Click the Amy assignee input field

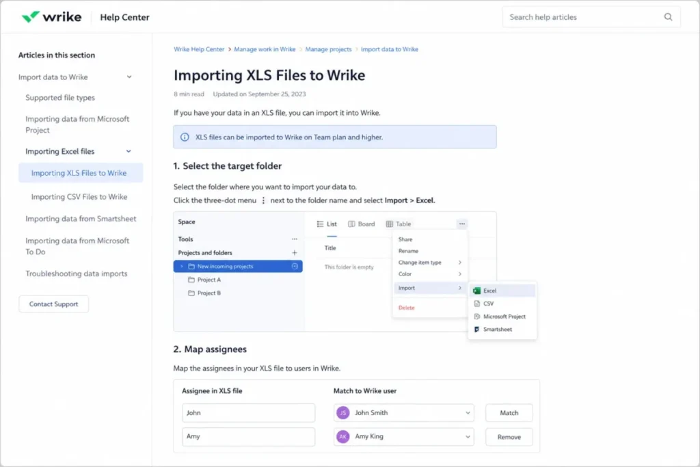point(248,437)
